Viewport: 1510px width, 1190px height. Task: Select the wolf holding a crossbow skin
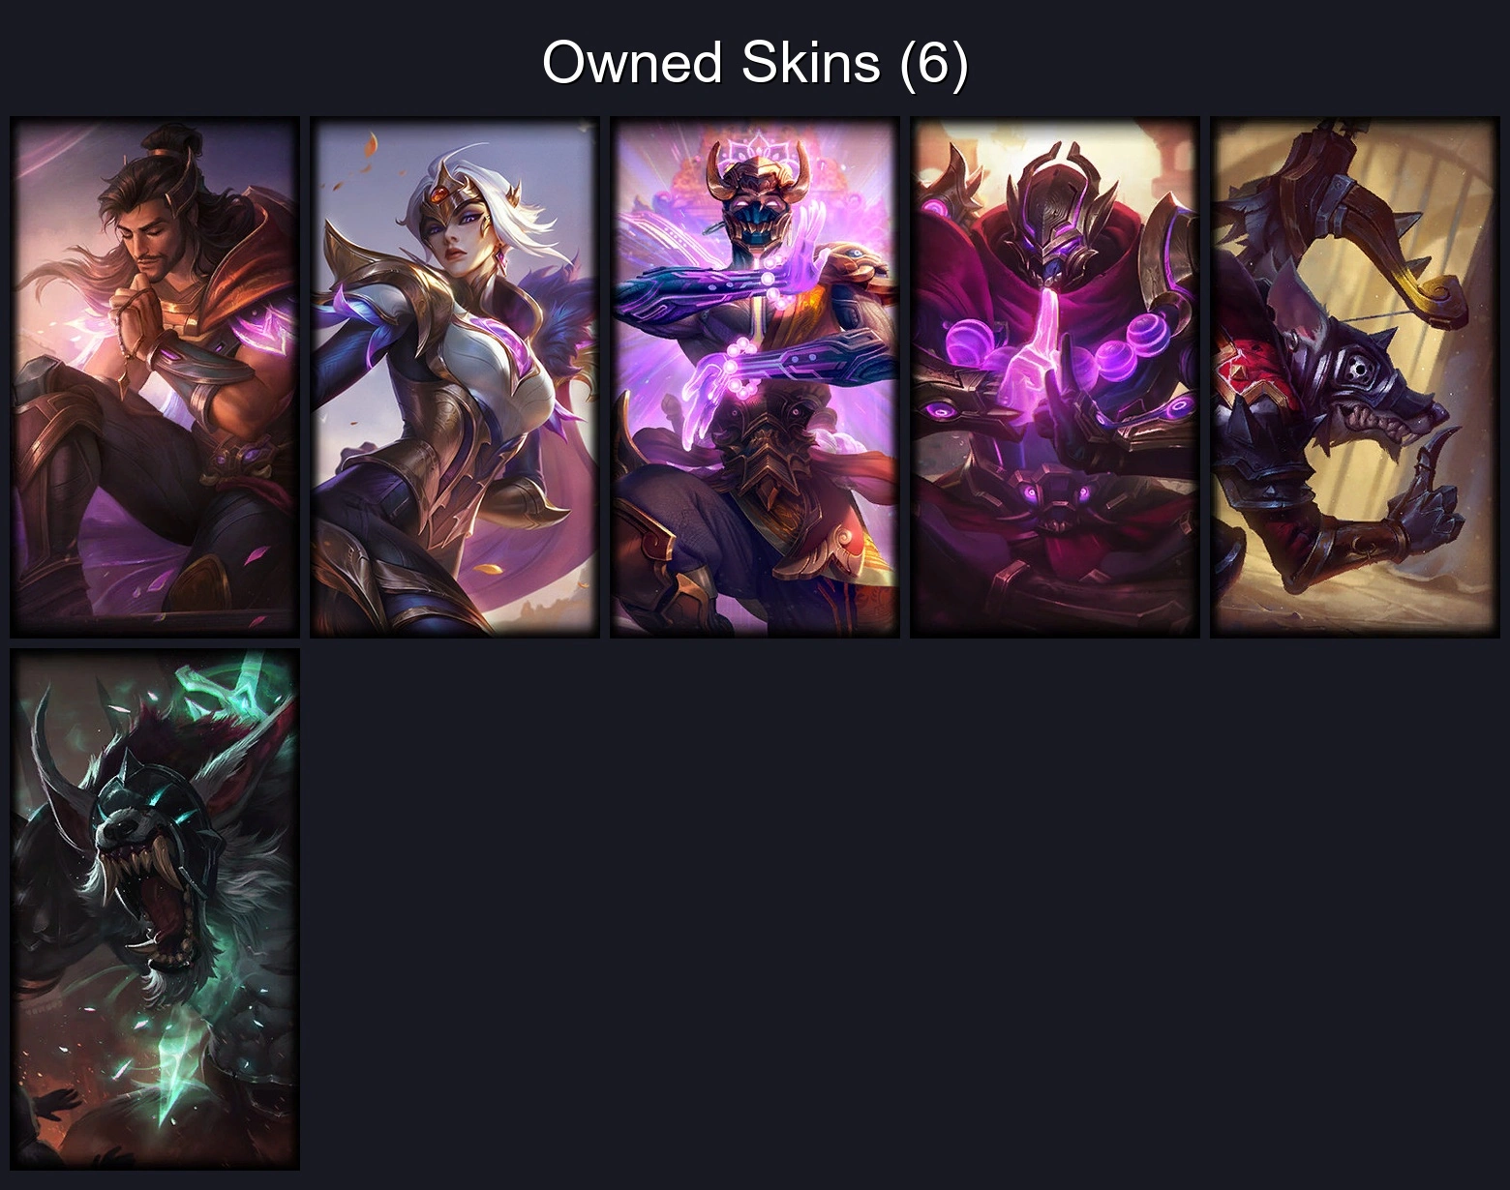click(1355, 376)
